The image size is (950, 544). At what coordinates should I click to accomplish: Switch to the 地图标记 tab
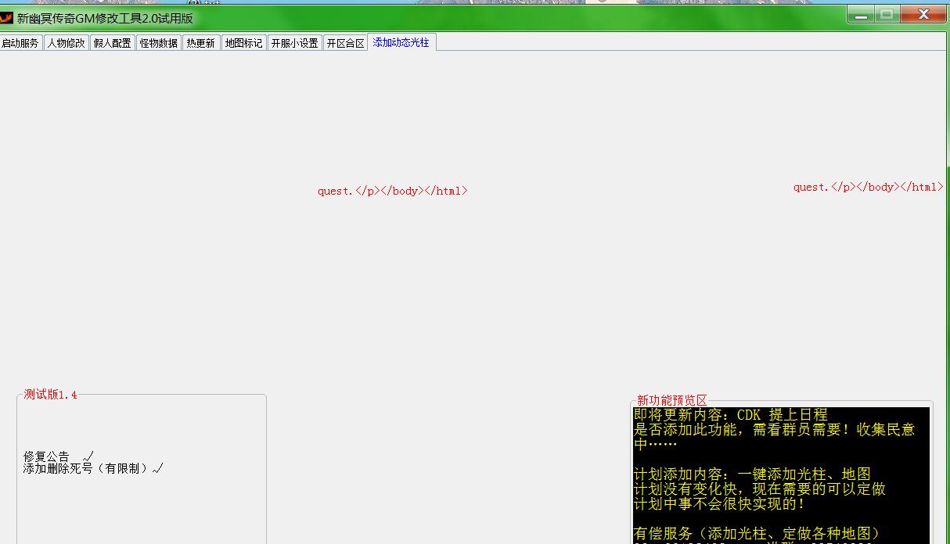244,43
